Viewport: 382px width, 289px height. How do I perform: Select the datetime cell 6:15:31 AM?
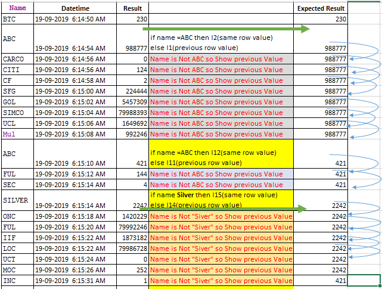(75, 281)
